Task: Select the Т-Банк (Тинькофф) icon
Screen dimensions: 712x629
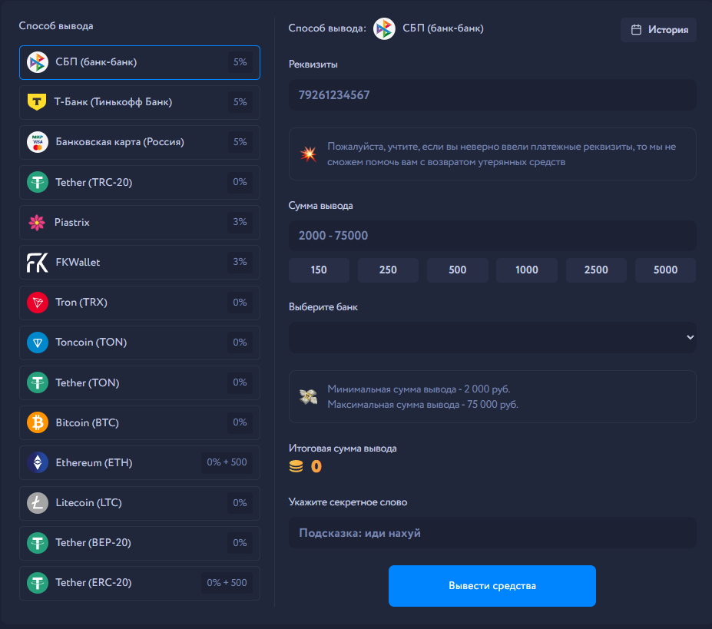Action: 37,101
